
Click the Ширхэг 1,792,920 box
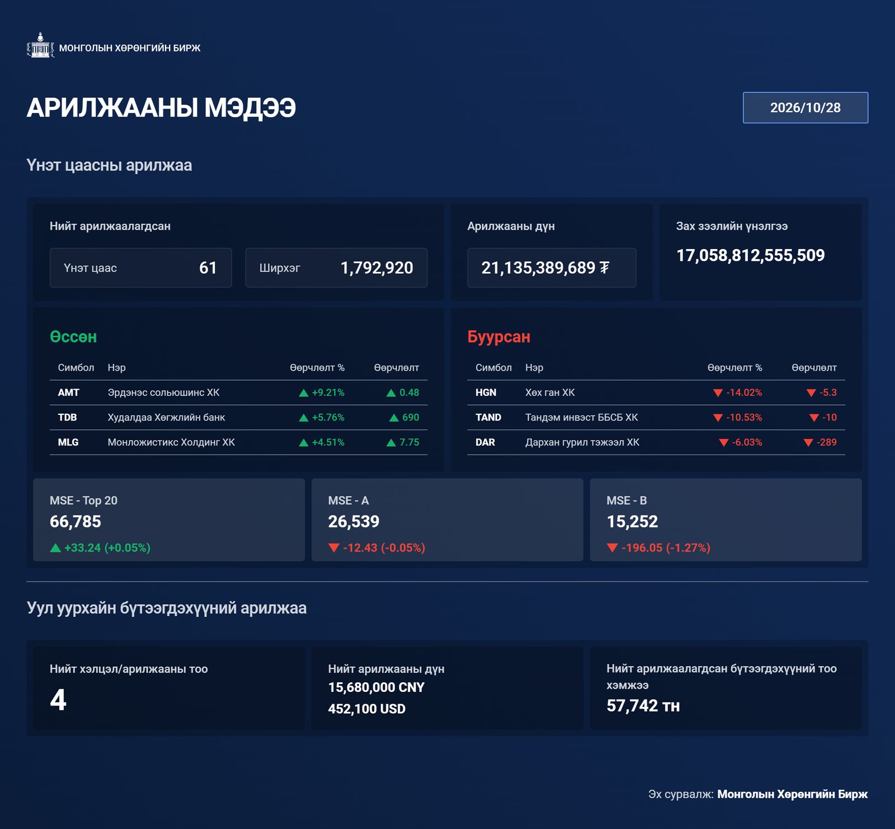pos(336,268)
